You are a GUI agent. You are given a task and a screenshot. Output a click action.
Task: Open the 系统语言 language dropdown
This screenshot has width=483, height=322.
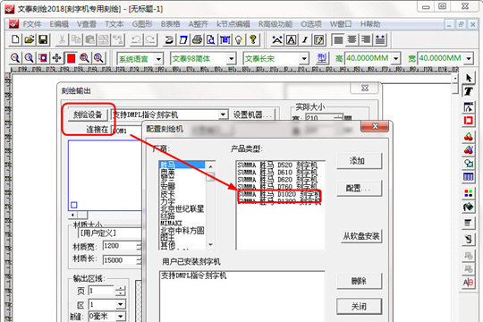pos(158,58)
